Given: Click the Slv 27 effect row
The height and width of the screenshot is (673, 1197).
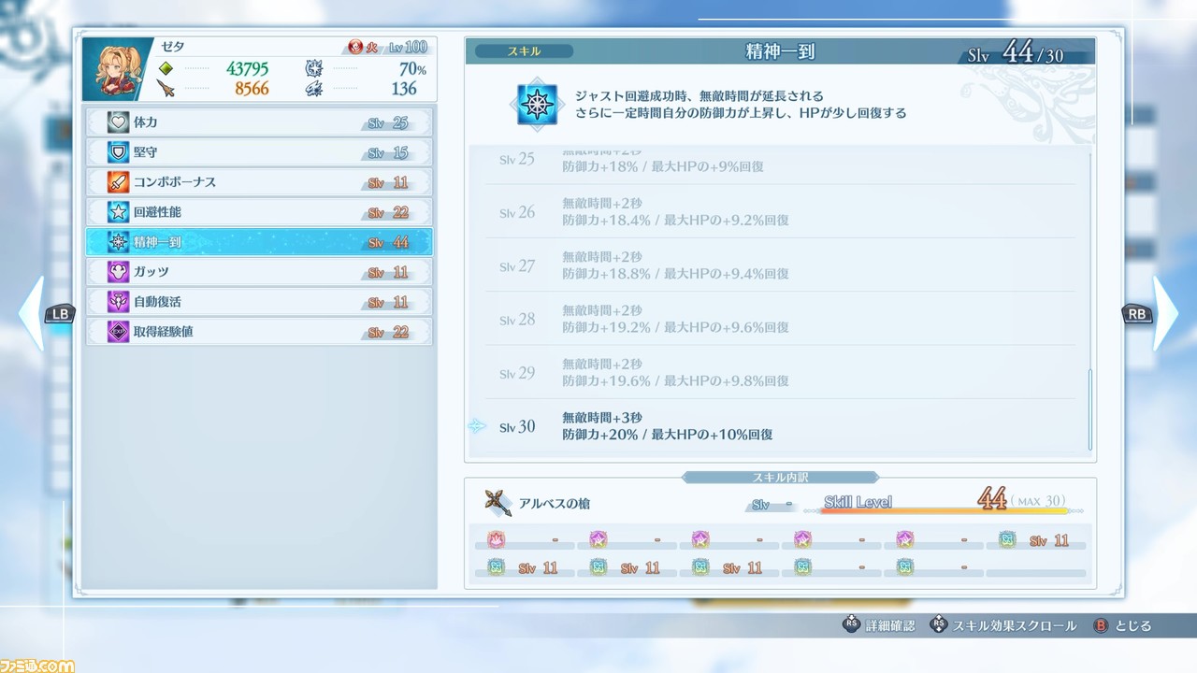Looking at the screenshot, I should click(780, 265).
